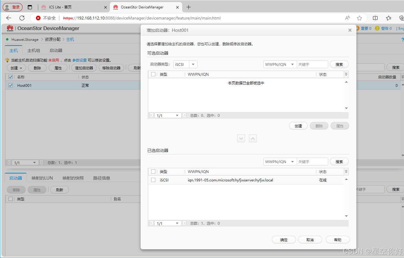404x258 pixels.
Task: Toggle select-all checkbox in lower initiator table
Action: coord(11,199)
